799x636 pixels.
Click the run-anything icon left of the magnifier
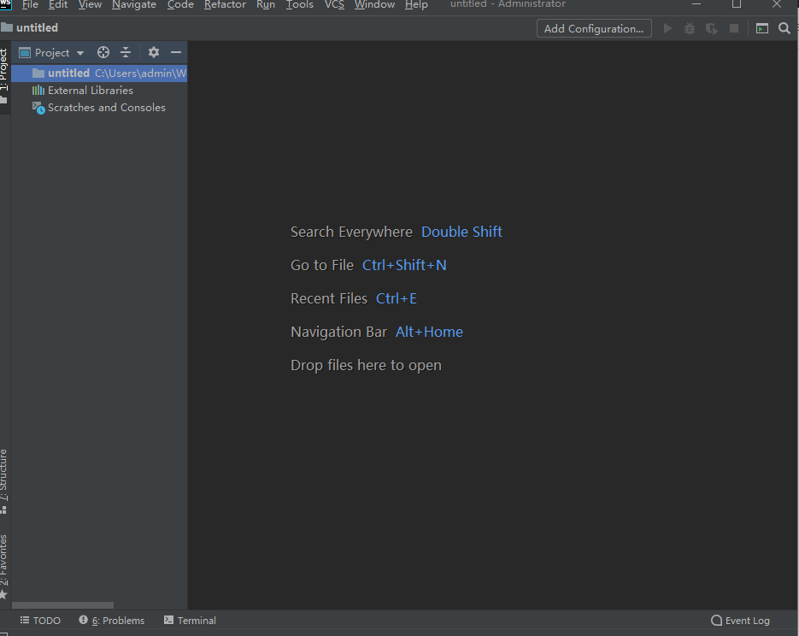pyautogui.click(x=762, y=28)
